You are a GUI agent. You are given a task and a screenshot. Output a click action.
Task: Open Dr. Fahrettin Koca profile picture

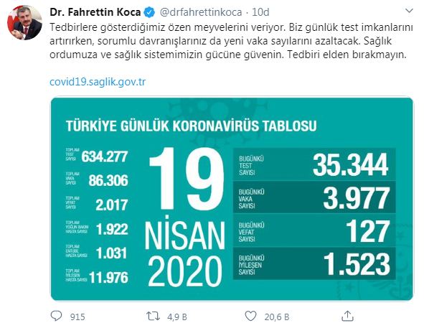point(24,22)
